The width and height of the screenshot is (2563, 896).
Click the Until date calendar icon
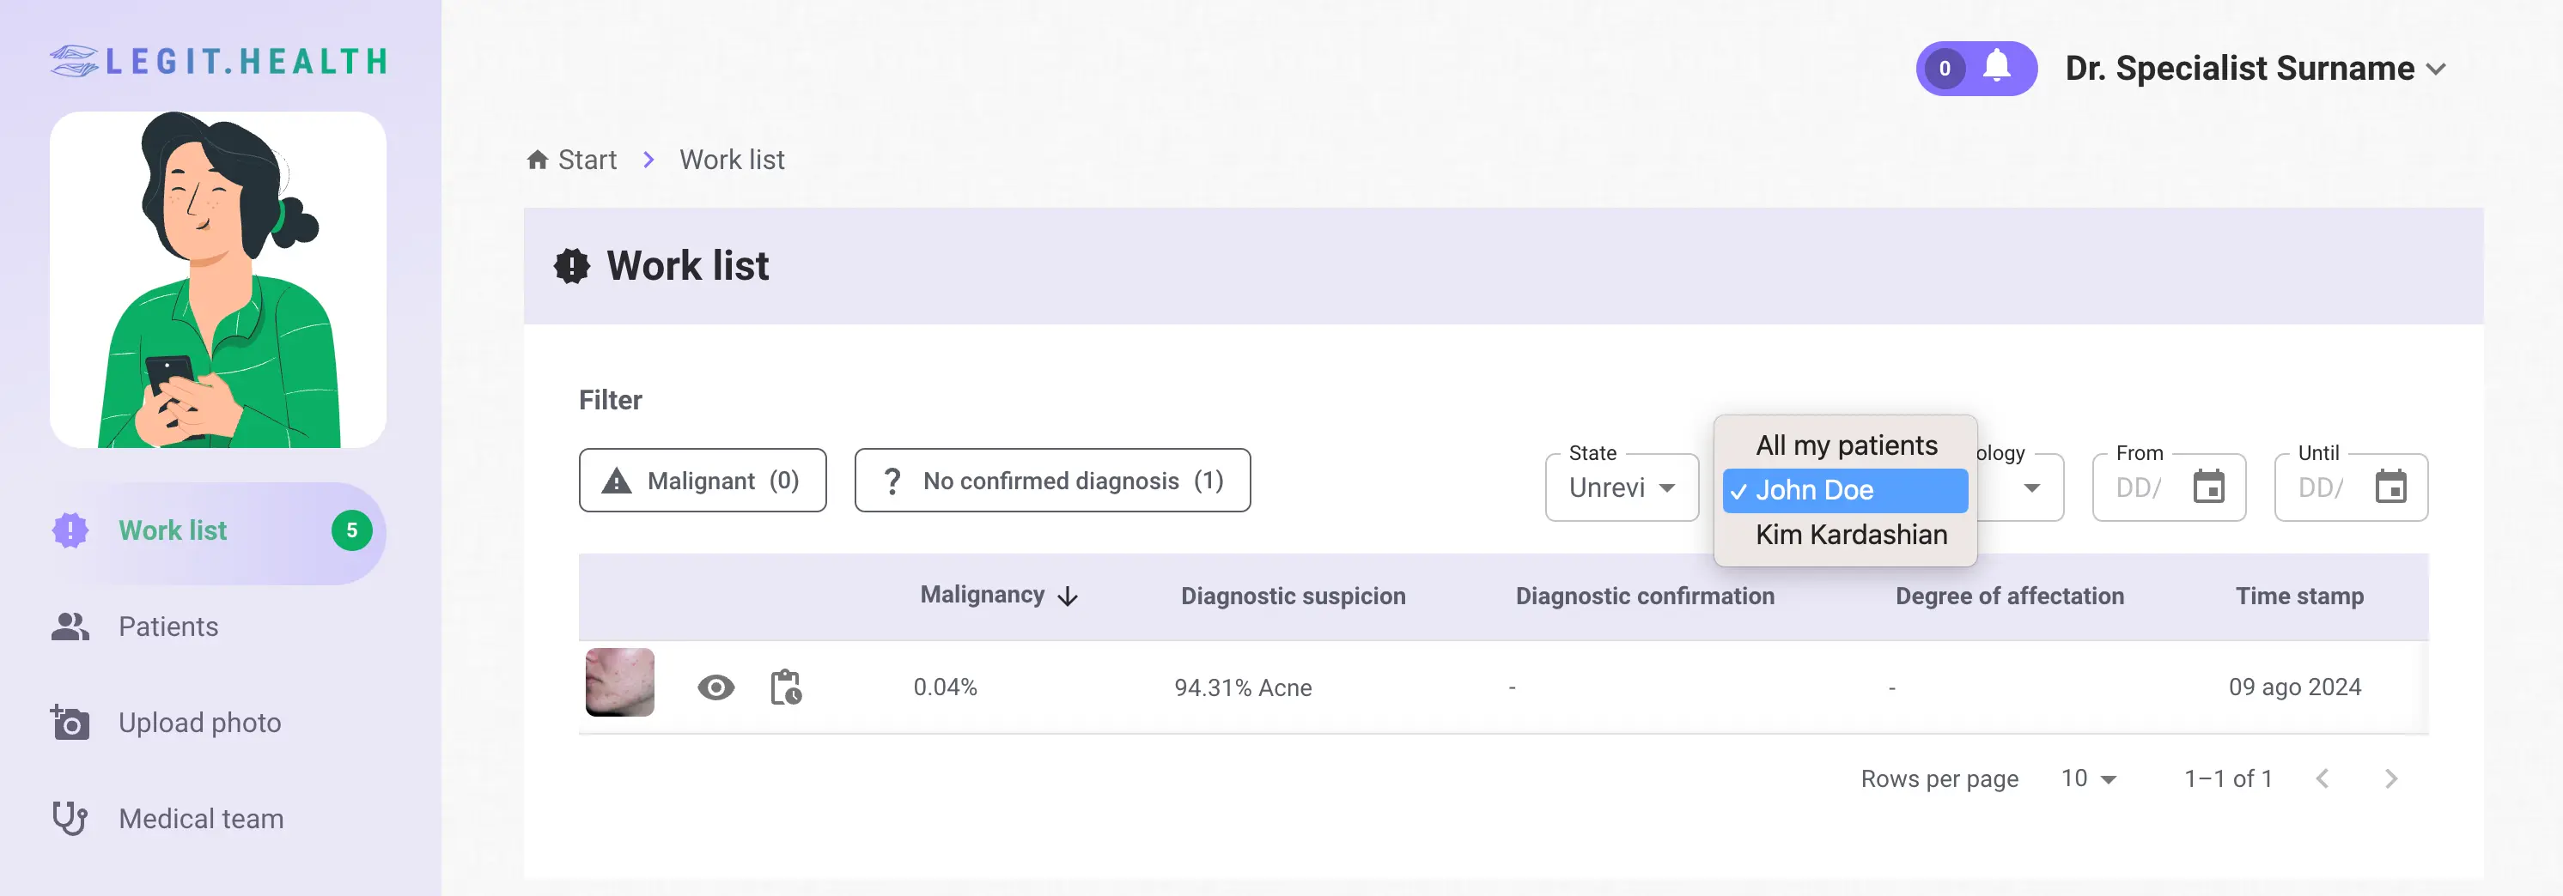pyautogui.click(x=2389, y=487)
